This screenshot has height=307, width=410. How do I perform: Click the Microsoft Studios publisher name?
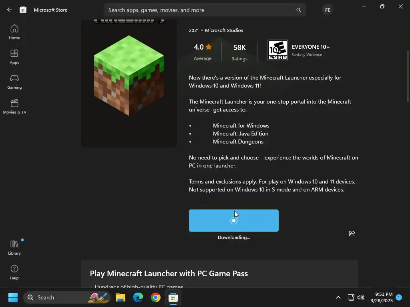(224, 30)
